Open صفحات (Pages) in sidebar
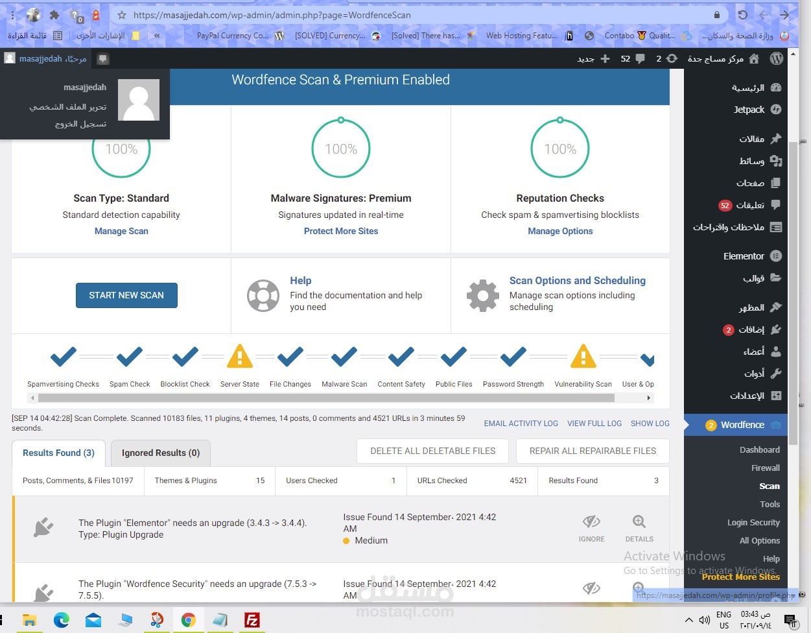Screen dimensions: 811x633 [758, 183]
